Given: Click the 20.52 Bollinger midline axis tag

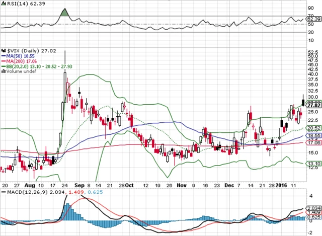Looking at the screenshot, I should coord(313,128).
